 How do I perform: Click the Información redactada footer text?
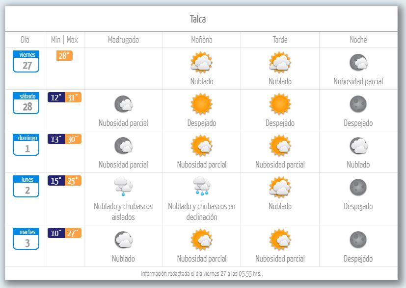click(204, 273)
